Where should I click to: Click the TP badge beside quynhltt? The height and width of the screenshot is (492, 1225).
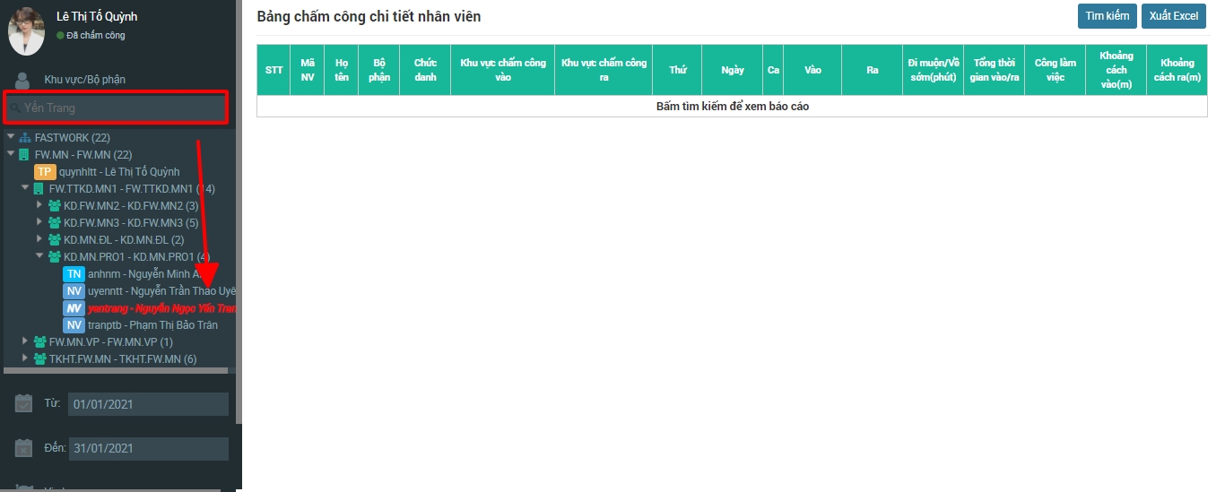pos(45,172)
